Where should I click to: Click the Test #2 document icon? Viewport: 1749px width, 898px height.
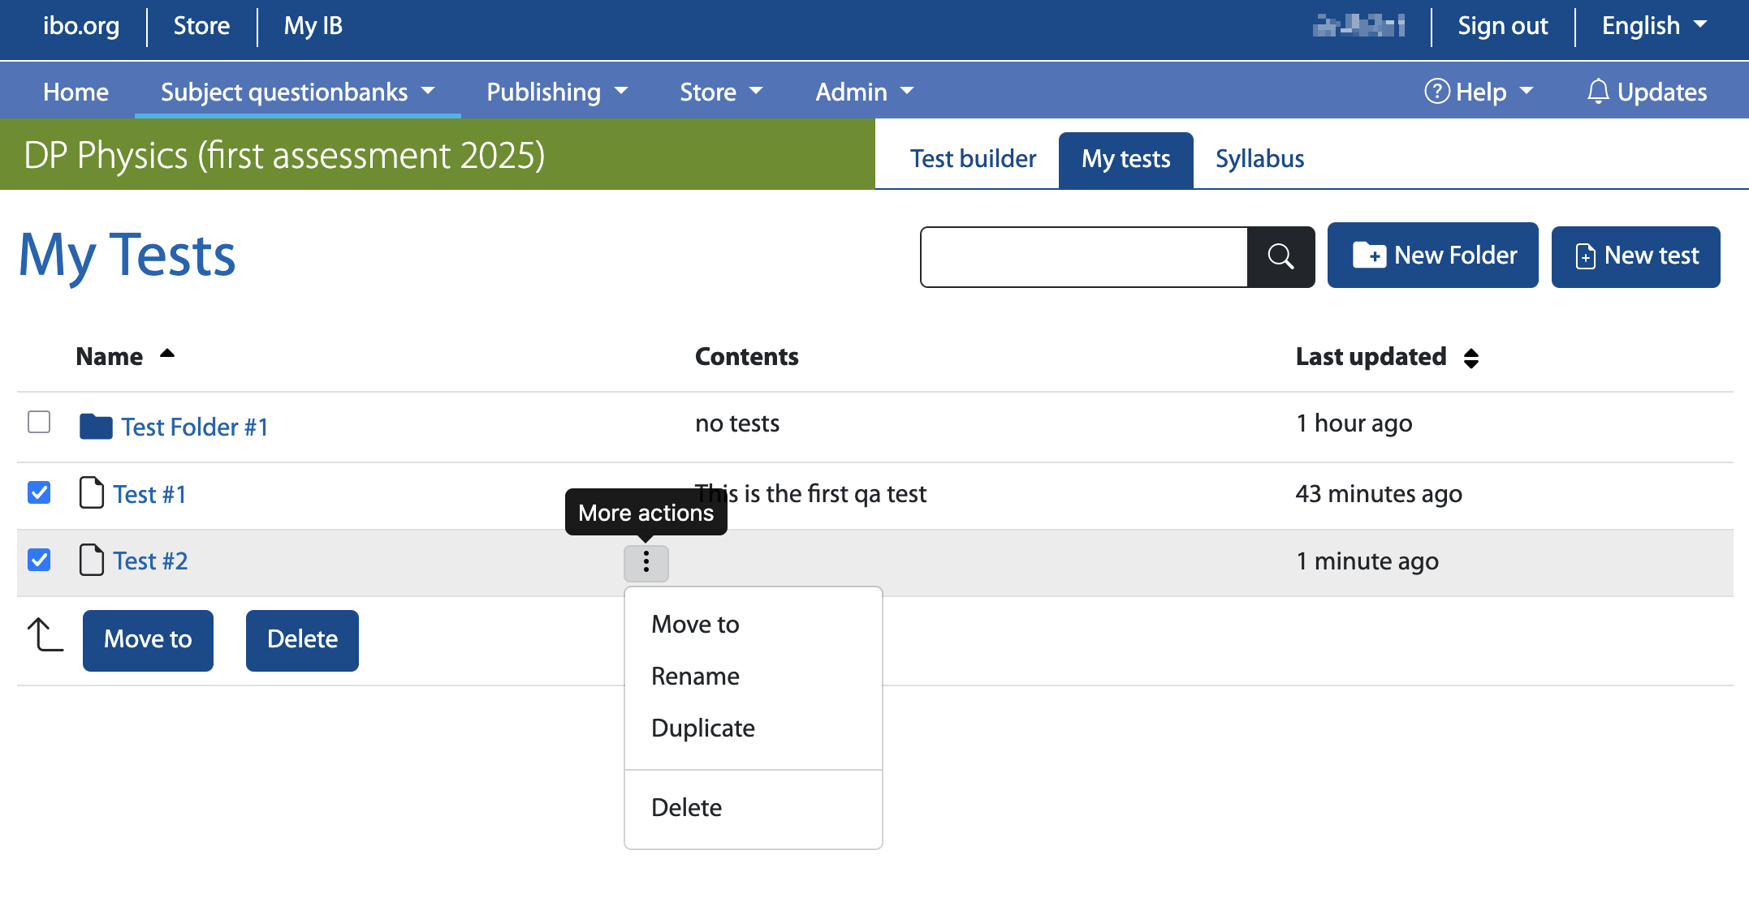click(92, 560)
